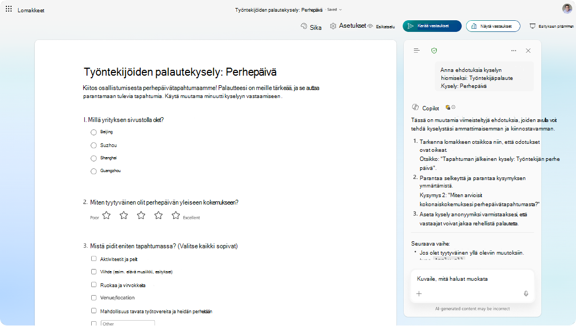
Task: Open Asetukset settings gear
Action: coord(333,26)
